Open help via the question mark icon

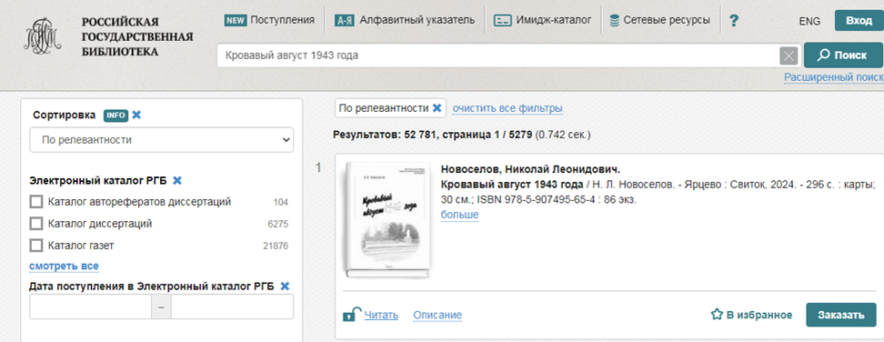(733, 21)
